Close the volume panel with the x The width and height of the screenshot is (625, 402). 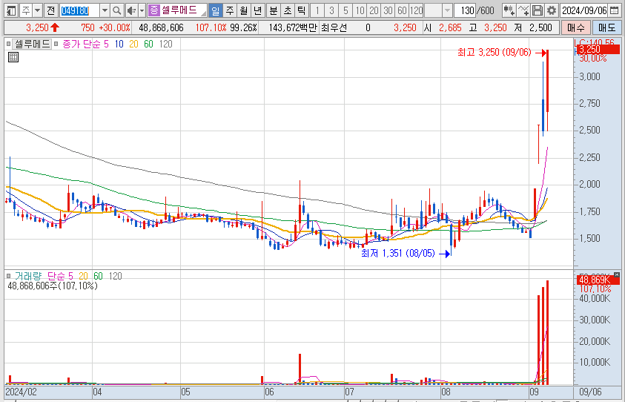tap(617, 274)
